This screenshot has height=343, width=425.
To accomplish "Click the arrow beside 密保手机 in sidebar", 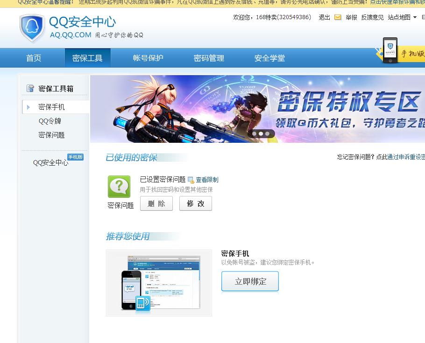I will click(x=28, y=107).
